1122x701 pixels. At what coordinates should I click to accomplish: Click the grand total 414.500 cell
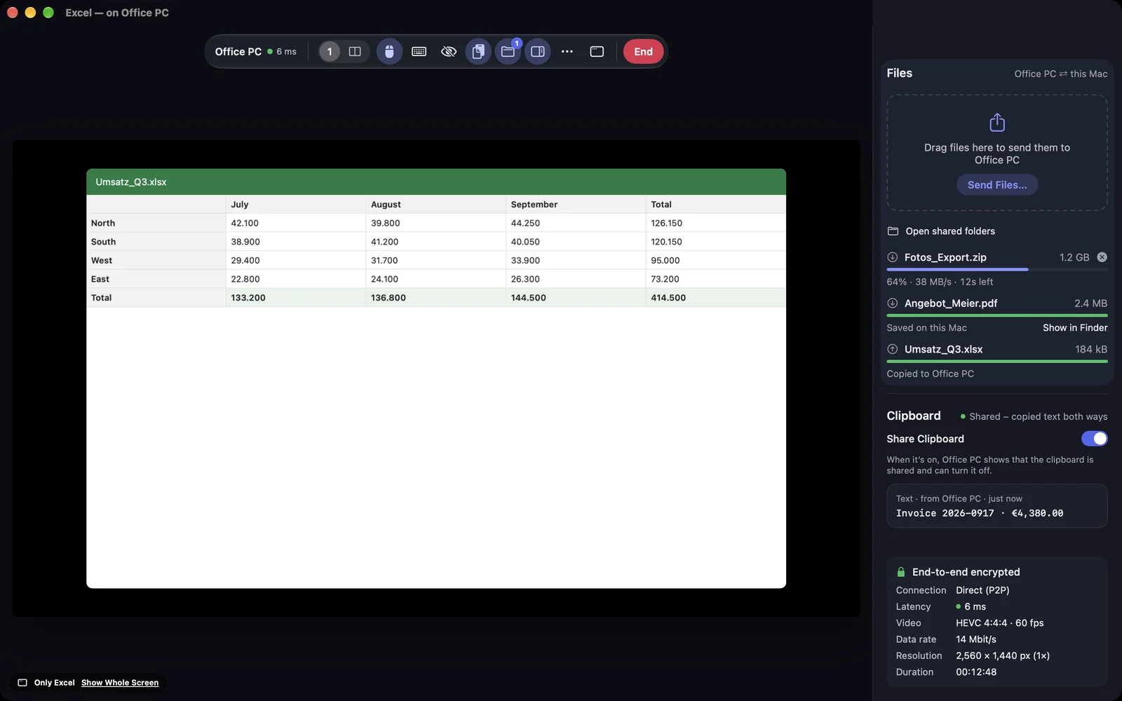[715, 298]
